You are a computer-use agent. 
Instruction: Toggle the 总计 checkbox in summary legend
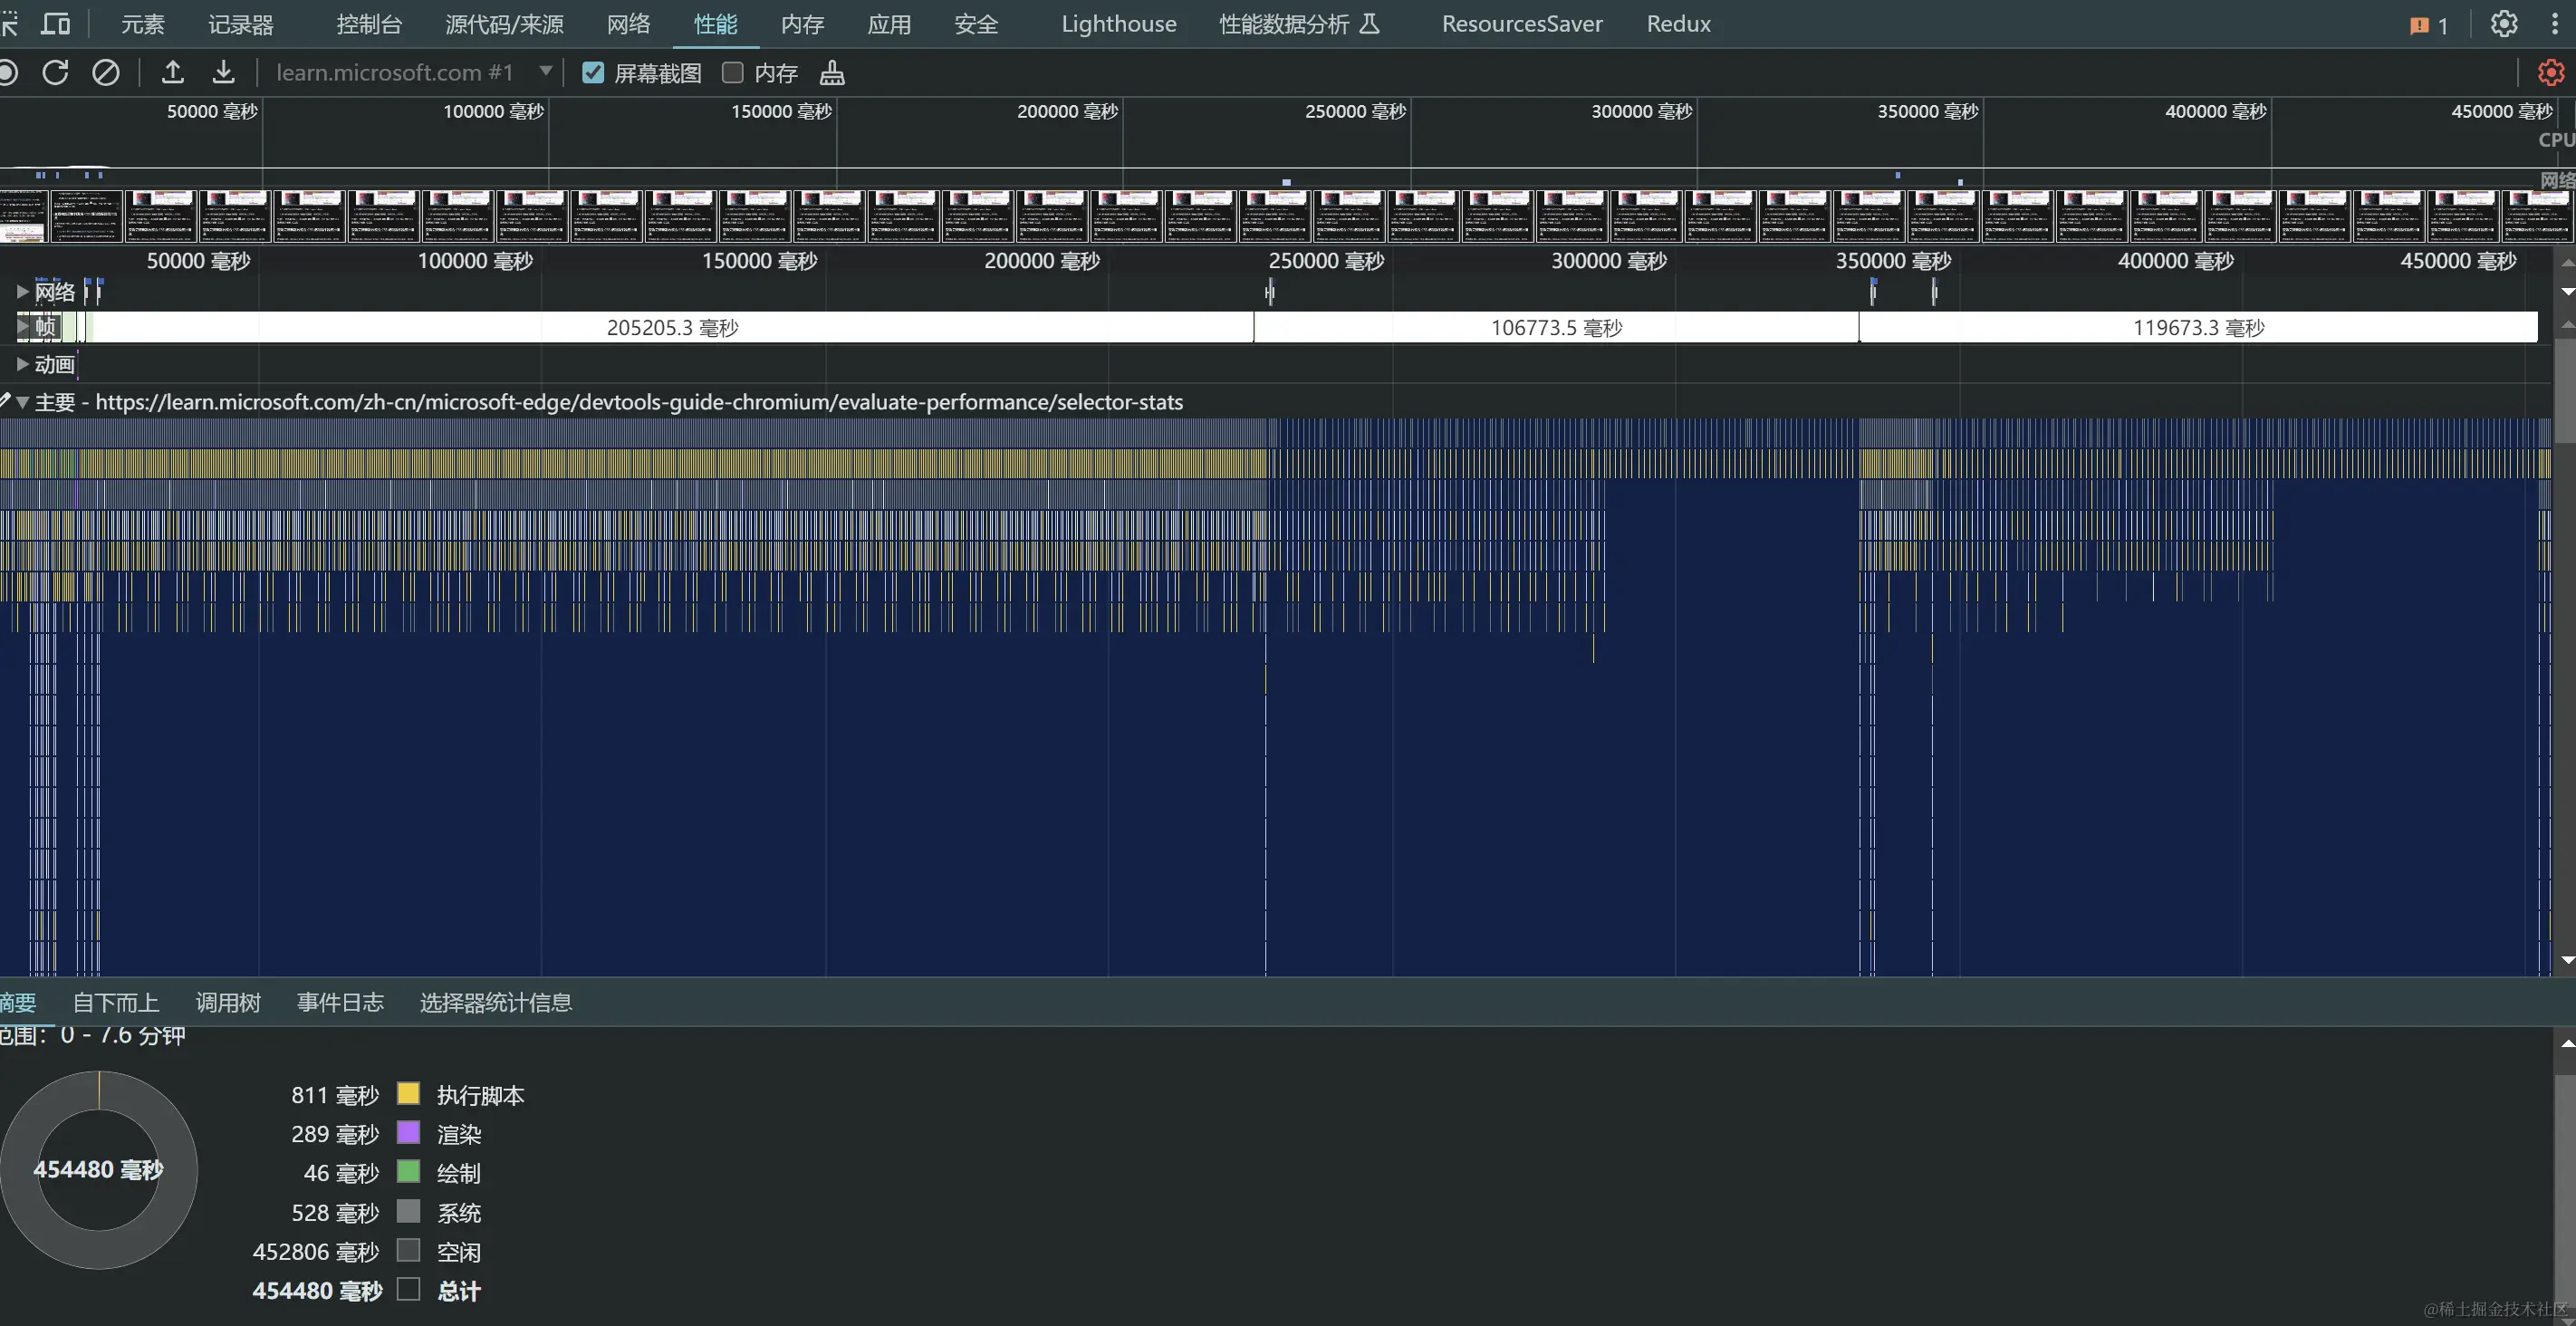click(408, 1290)
